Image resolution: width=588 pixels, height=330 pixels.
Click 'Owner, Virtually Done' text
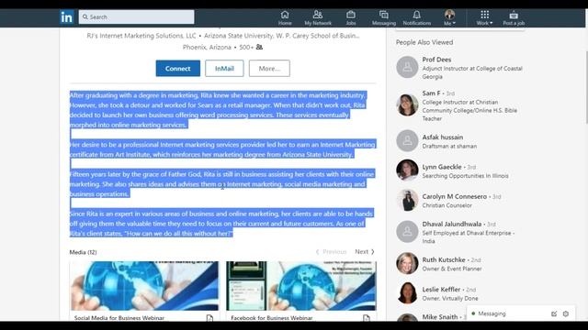(x=450, y=299)
